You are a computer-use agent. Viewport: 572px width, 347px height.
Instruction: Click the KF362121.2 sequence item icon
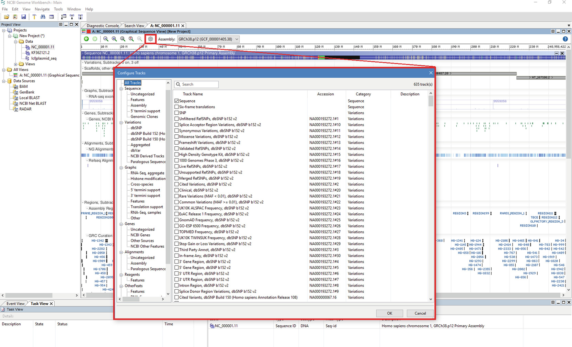point(27,53)
